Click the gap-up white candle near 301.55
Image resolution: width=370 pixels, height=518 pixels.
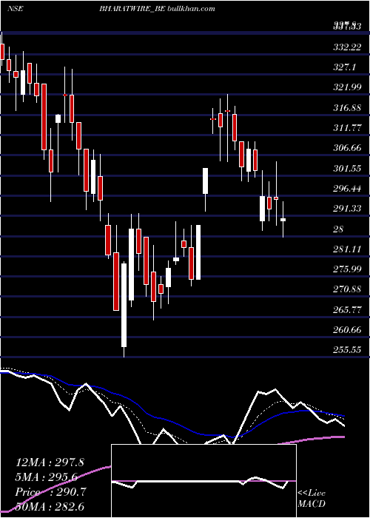206,181
